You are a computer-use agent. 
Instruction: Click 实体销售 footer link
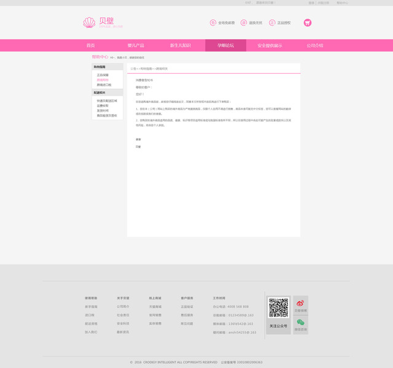(x=155, y=324)
